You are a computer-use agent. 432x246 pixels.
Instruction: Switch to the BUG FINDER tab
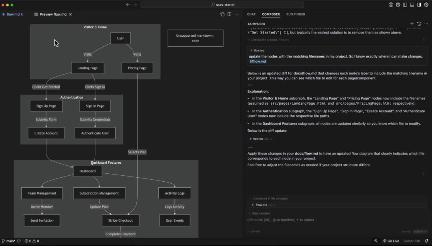296,14
